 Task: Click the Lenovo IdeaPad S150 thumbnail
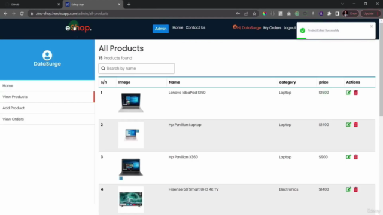click(x=131, y=102)
